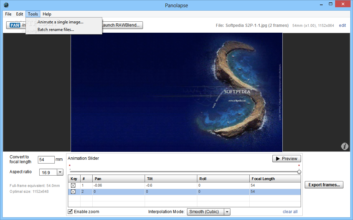This screenshot has width=353, height=220.
Task: Open the Interpolation Mode dropdown
Action: coord(227,212)
